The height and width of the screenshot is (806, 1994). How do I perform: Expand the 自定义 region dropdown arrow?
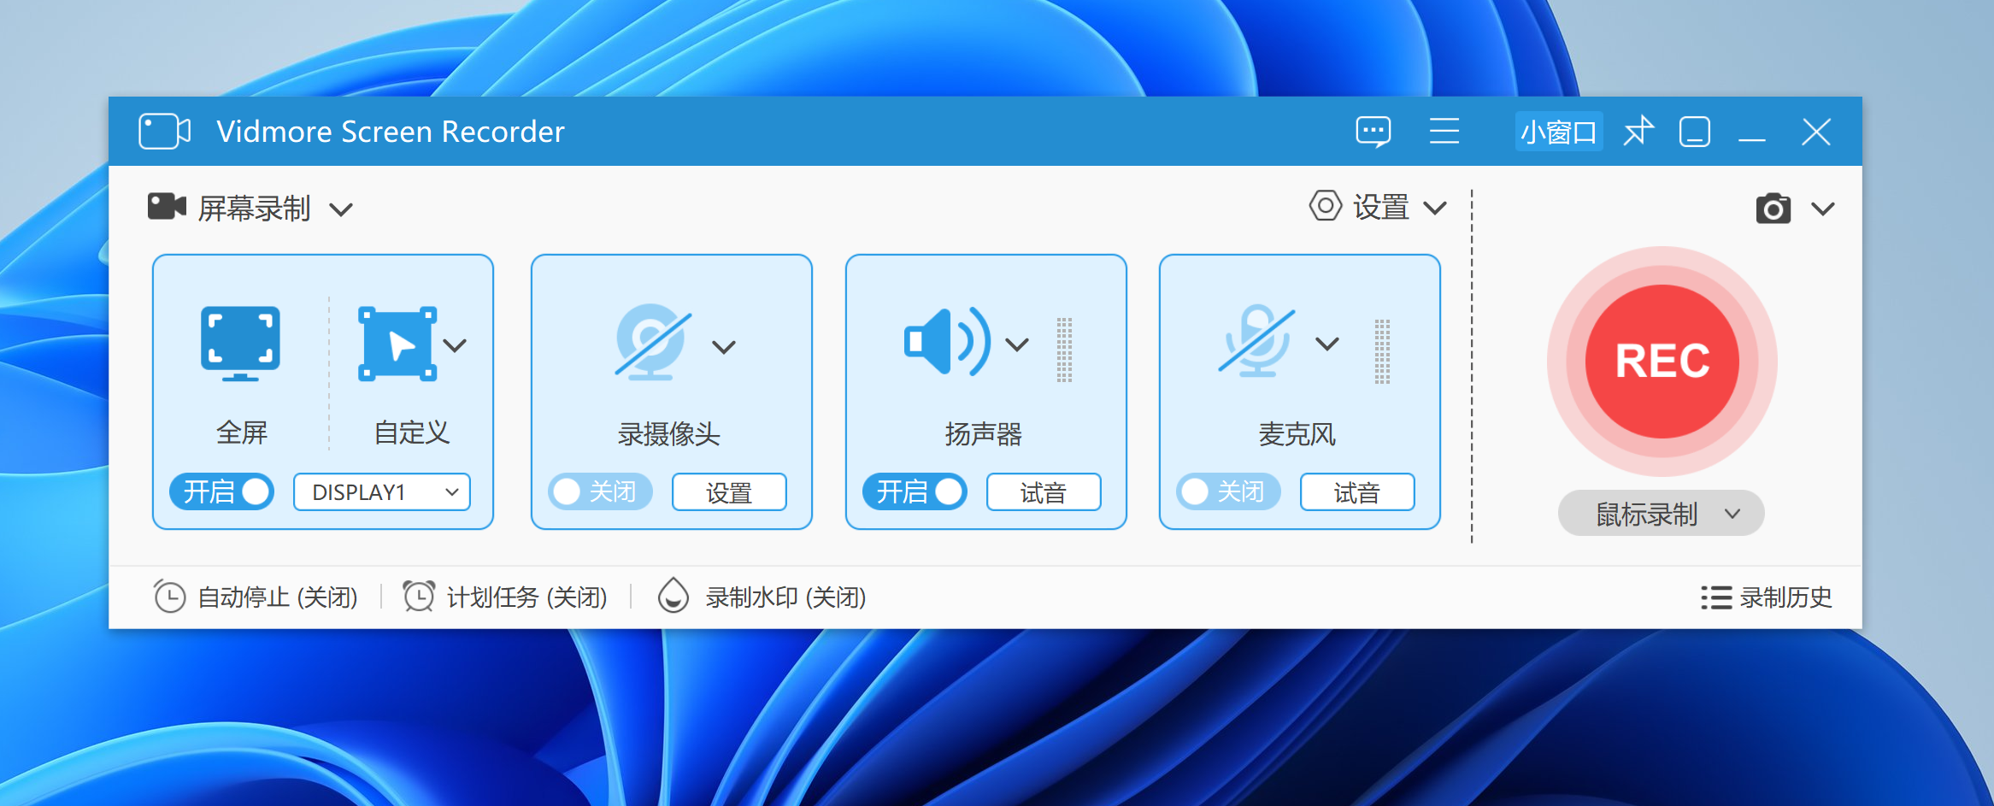(x=455, y=345)
